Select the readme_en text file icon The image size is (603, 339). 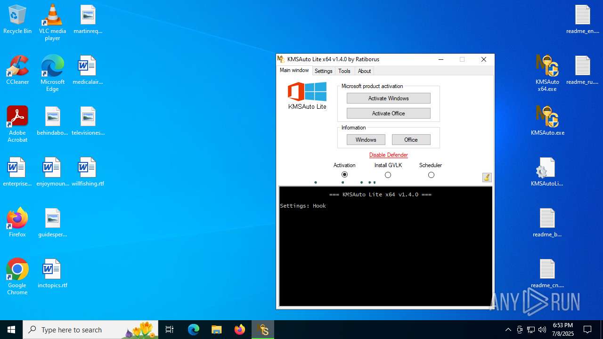coord(582,20)
